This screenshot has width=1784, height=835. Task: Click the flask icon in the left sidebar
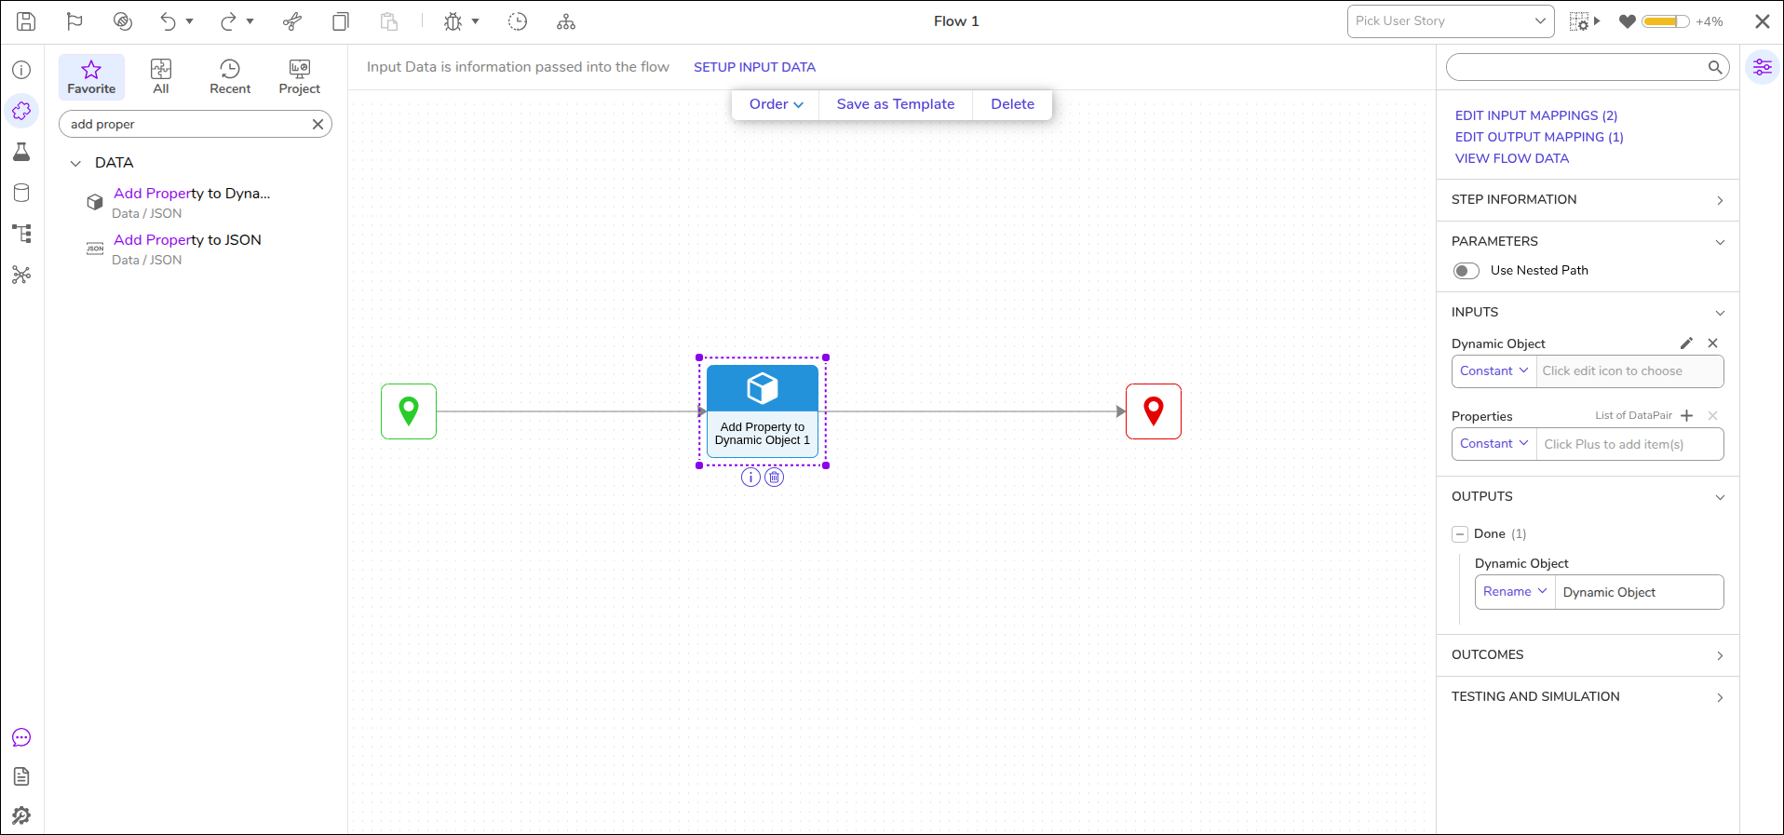(x=21, y=152)
